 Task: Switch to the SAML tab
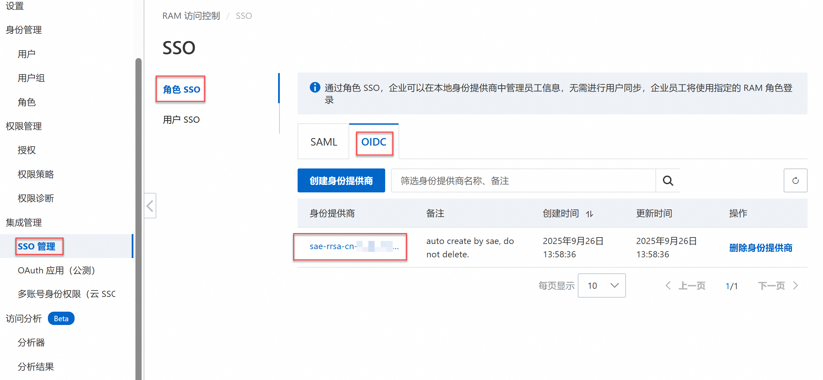tap(324, 142)
